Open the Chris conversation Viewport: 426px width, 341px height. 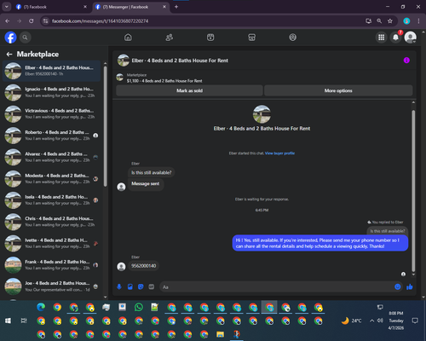click(51, 222)
